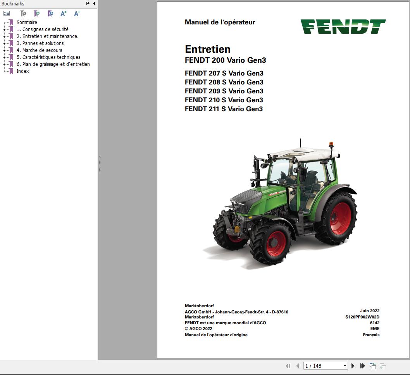Select bookmark 5. Caractéristiques techniques
410x375 pixels.
tap(48, 57)
